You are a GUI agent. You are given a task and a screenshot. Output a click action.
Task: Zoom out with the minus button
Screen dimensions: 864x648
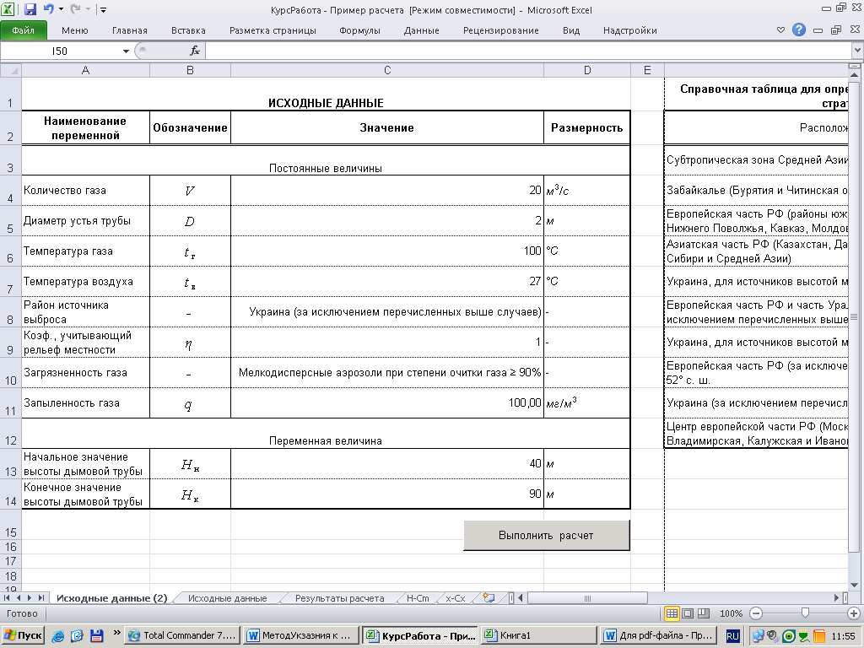tap(756, 613)
